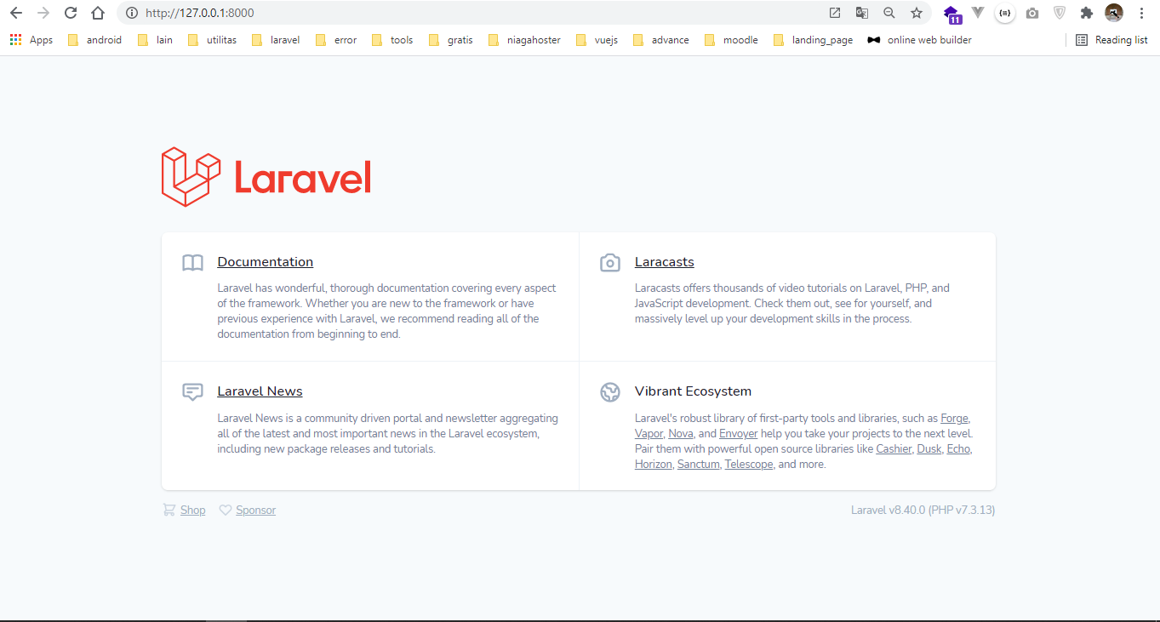1160x622 pixels.
Task: Click the zoom magnifier icon in address bar
Action: (889, 13)
